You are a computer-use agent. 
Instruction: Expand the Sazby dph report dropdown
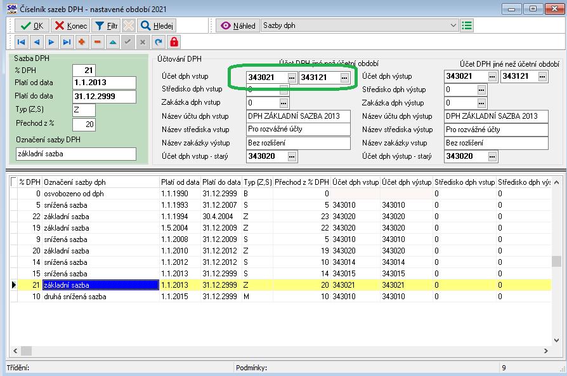click(x=453, y=25)
